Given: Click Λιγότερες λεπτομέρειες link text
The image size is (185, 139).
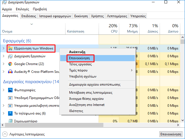Looking at the screenshot, I should pyautogui.click(x=27, y=134).
